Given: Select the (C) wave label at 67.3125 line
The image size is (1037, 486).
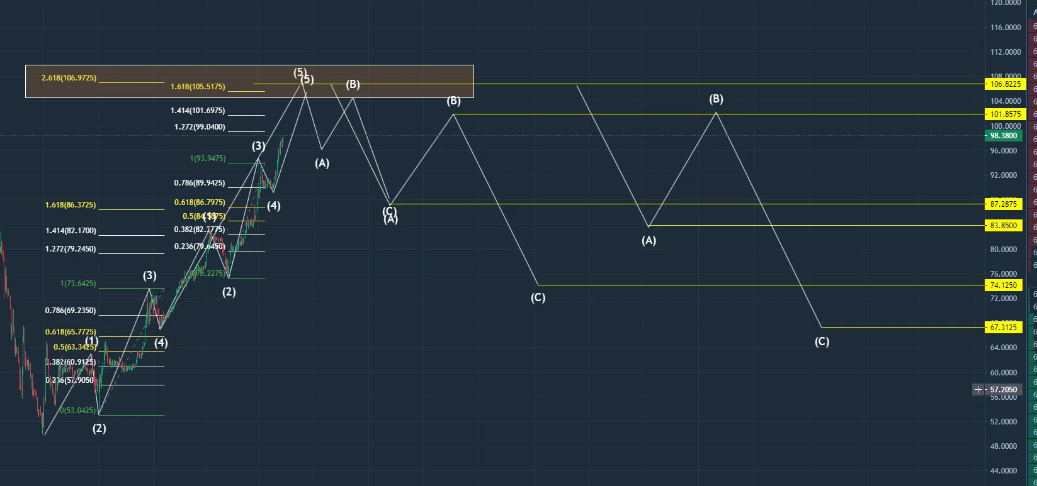Looking at the screenshot, I should tap(822, 341).
